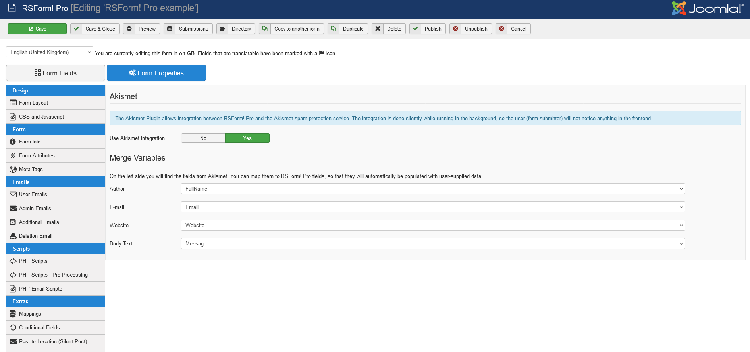Viewport: 750px width, 352px height.
Task: Click the PHP Scripts - Pre-Processing code icon
Action: pos(13,275)
